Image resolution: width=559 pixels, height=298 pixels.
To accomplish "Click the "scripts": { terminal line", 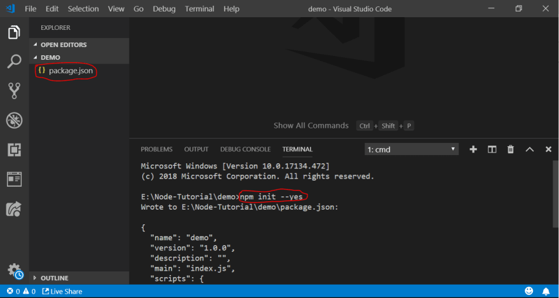I will coord(177,278).
